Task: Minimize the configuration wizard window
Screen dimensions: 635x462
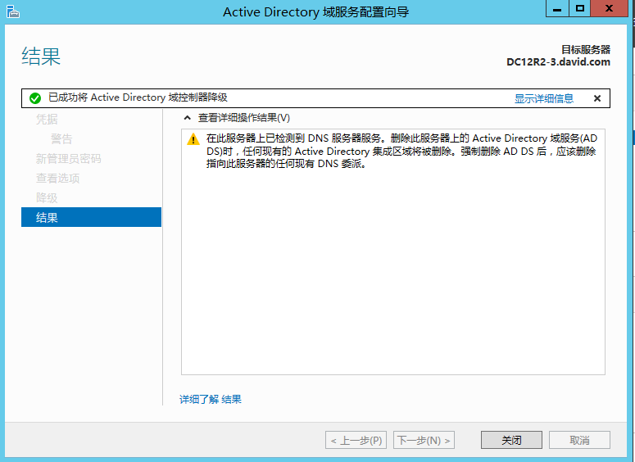Action: (557, 8)
